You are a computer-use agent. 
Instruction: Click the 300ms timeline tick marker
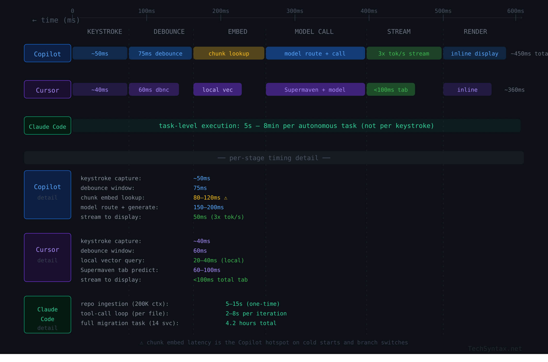(x=295, y=18)
